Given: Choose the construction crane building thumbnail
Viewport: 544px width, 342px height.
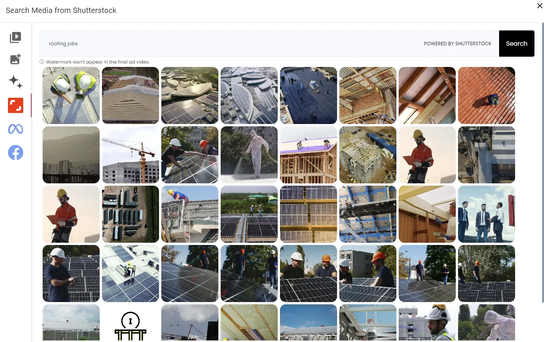Looking at the screenshot, I should click(130, 155).
